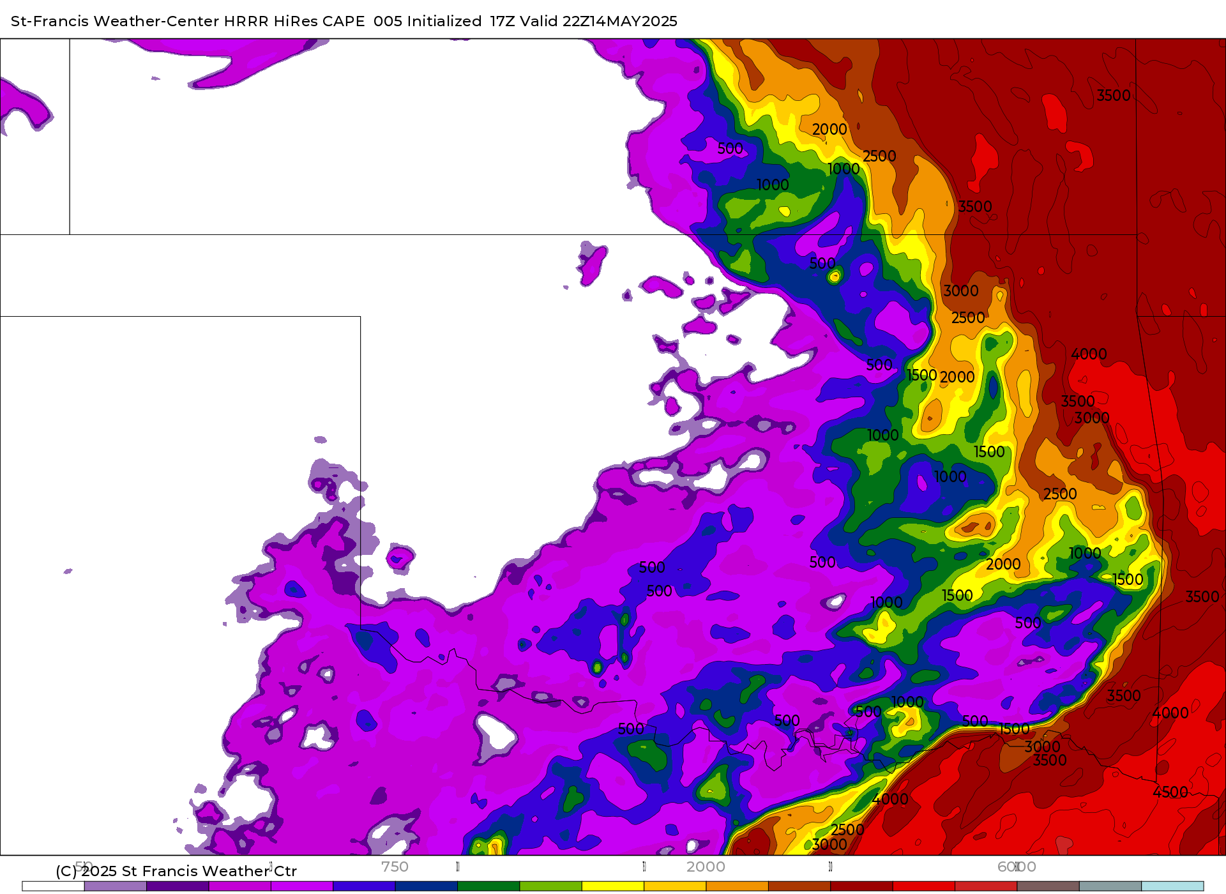Image resolution: width=1226 pixels, height=894 pixels.
Task: Click the taupe brown-gray legend swatch
Action: click(1048, 886)
